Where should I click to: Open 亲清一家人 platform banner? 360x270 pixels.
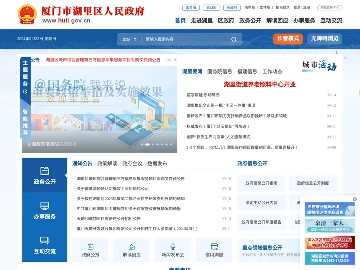330,226
